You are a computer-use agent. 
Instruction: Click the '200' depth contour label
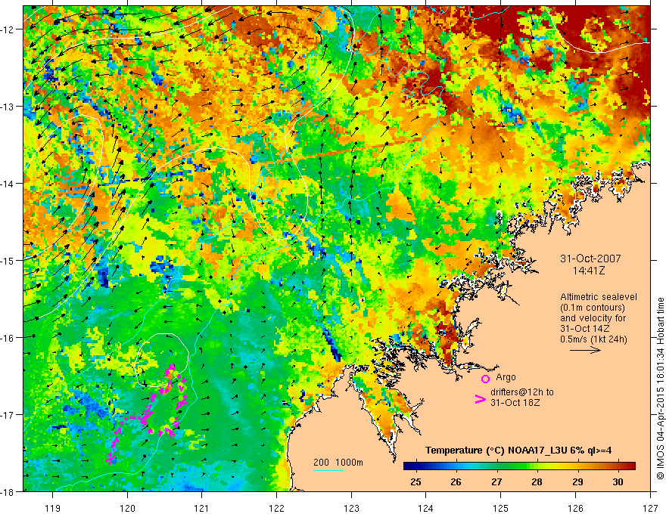[x=321, y=463]
